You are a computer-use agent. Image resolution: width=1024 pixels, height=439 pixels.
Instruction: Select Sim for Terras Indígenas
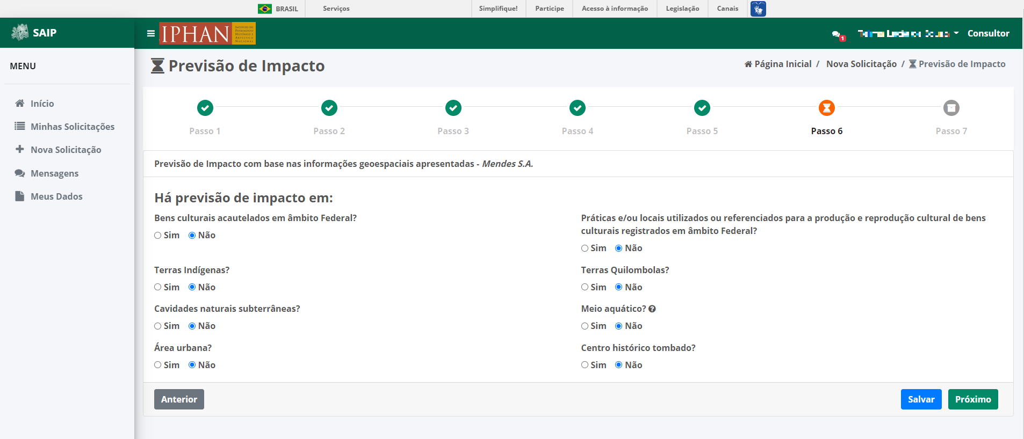[x=158, y=287]
